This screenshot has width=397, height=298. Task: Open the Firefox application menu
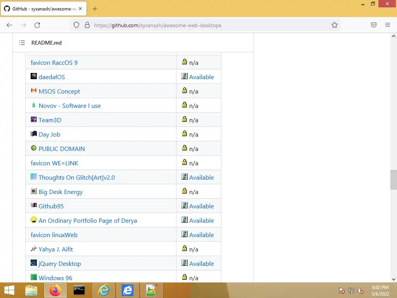(x=387, y=25)
